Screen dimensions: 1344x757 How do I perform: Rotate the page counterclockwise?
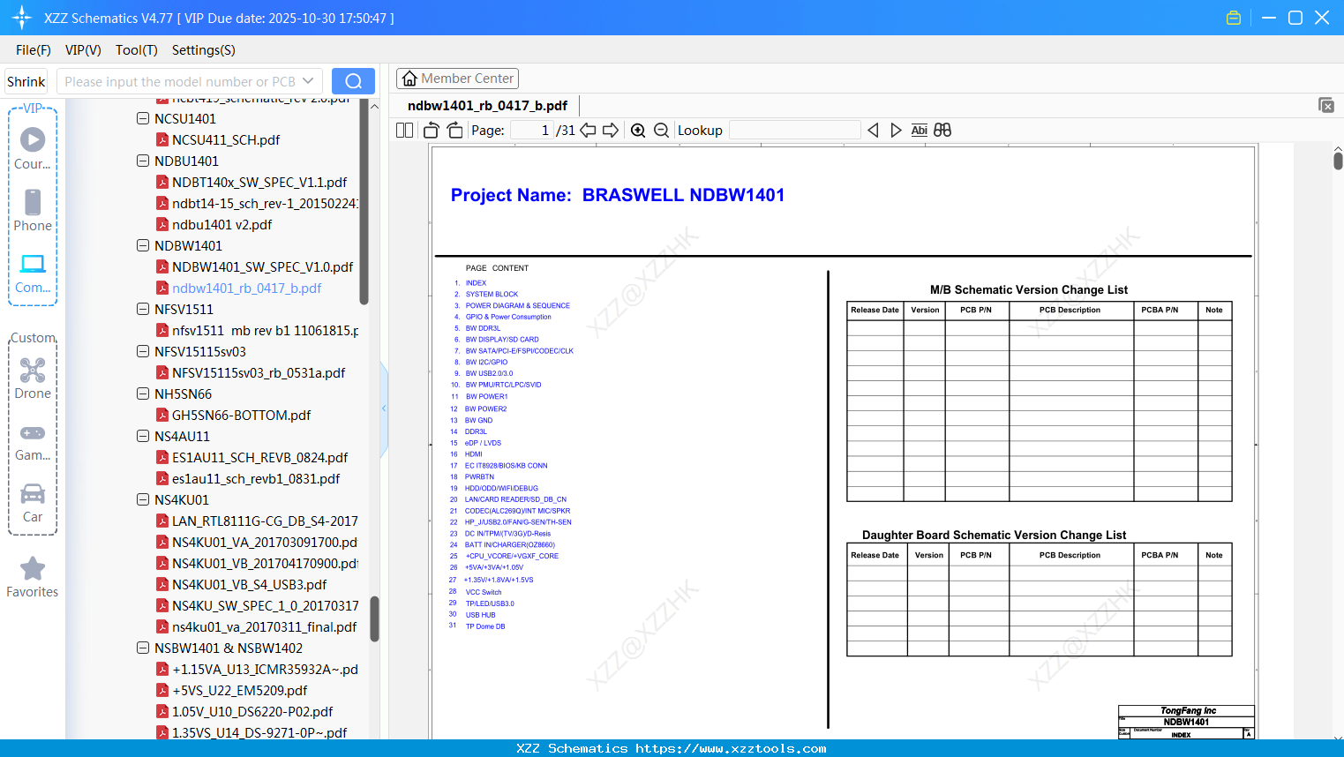[x=432, y=131]
